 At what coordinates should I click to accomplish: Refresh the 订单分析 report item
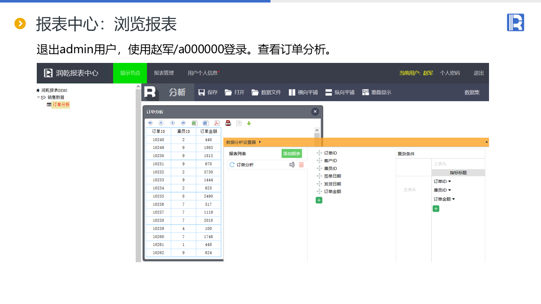click(232, 165)
